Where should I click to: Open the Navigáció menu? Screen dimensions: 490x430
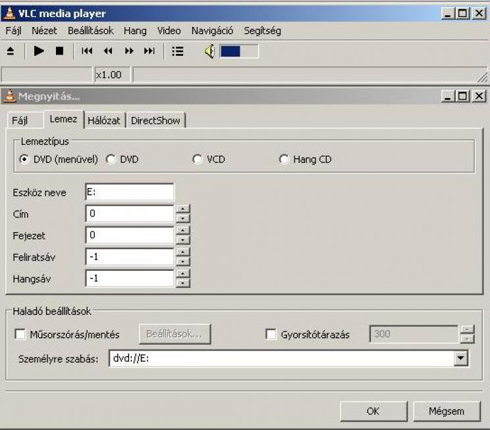(x=212, y=31)
